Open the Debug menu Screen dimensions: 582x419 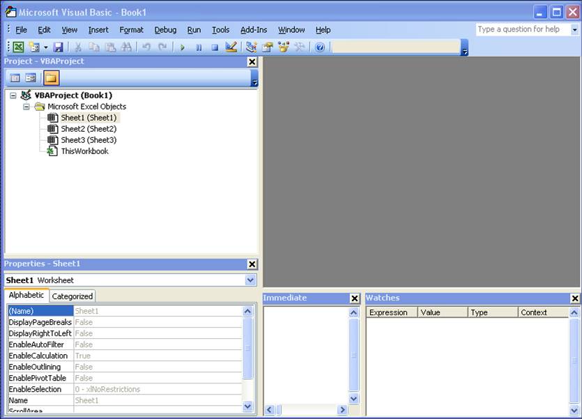(x=165, y=30)
